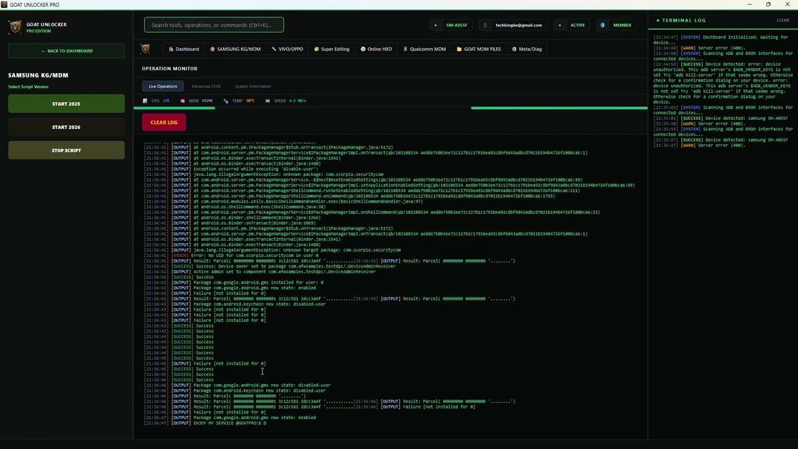Viewport: 798px width, 449px height.
Task: Switch to the Advanced CMD sub-tab
Action: (x=206, y=86)
